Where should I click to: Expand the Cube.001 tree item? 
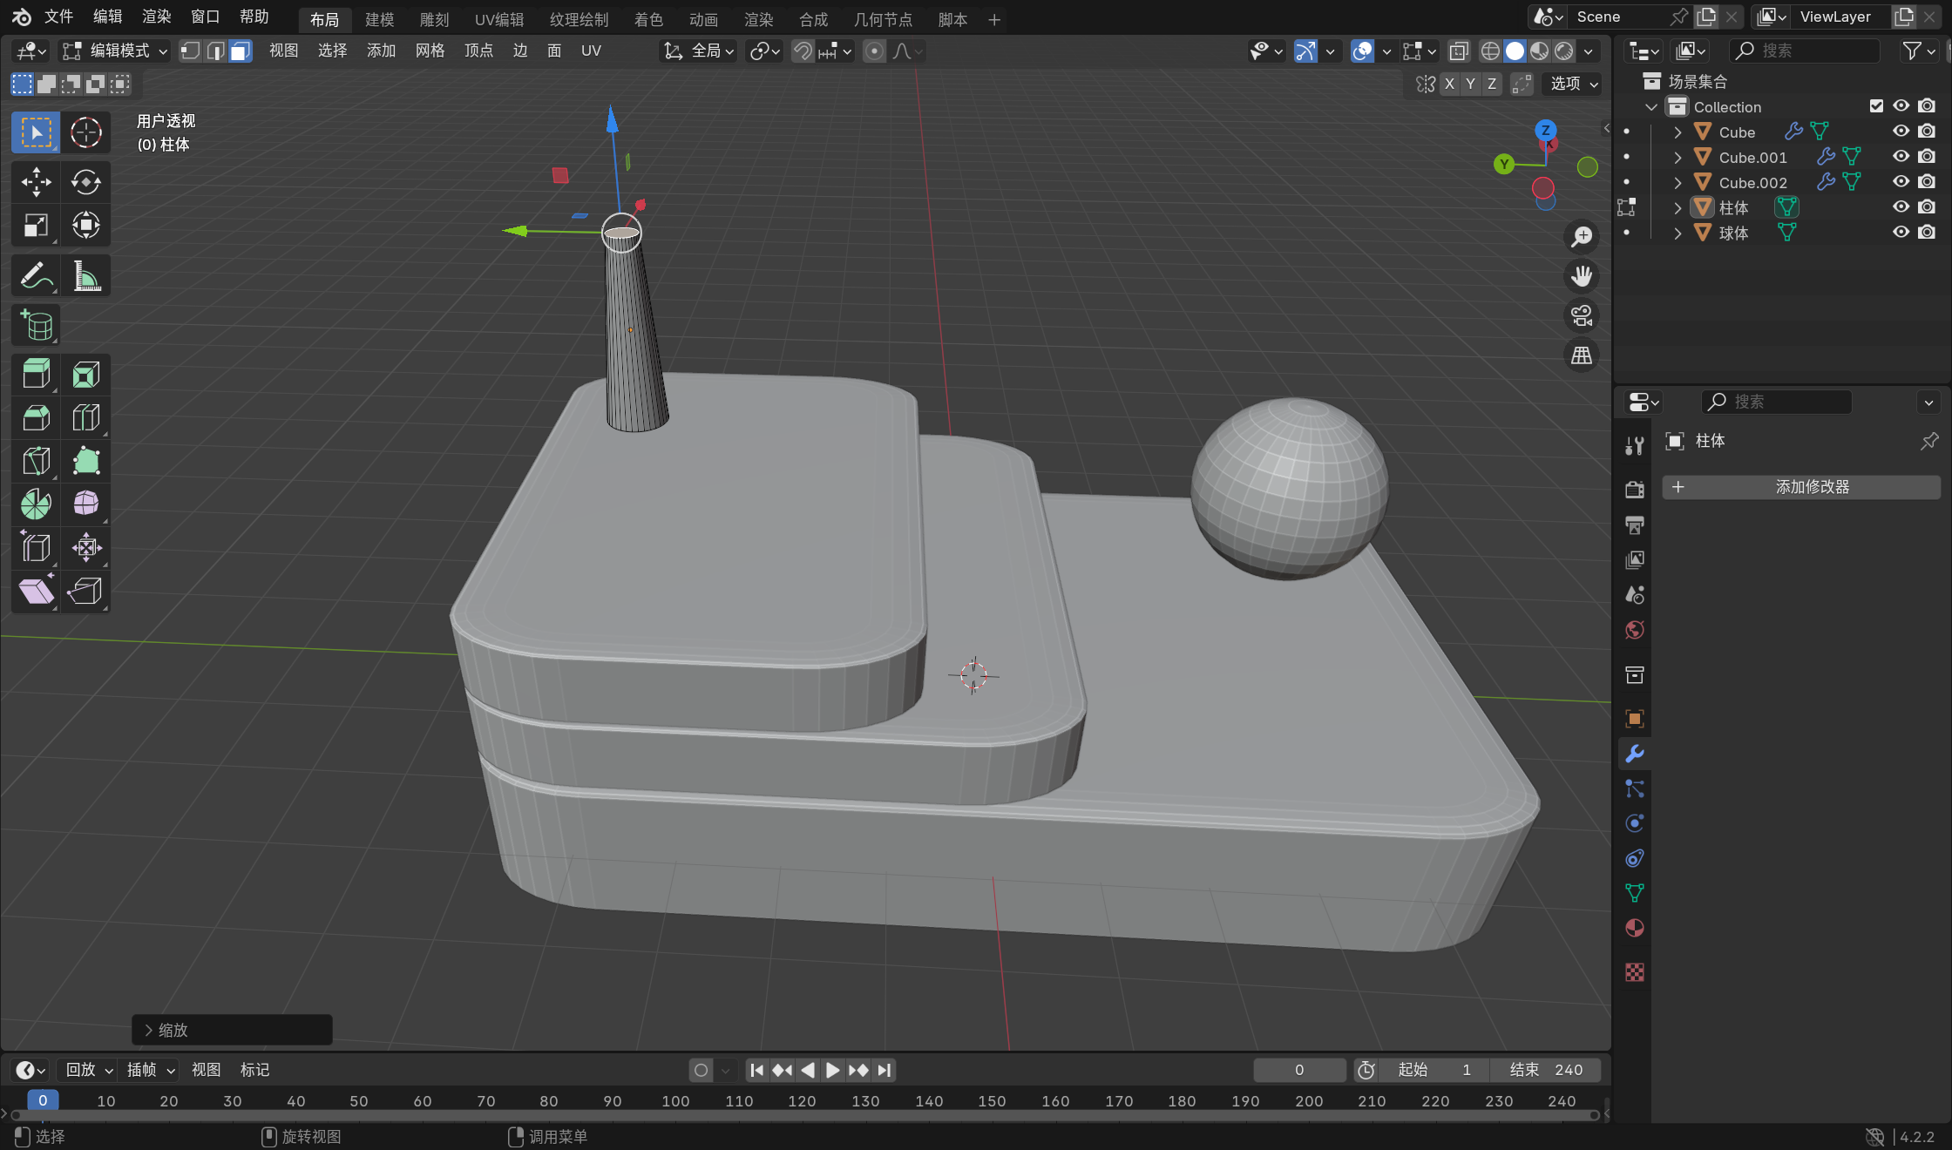1677,158
